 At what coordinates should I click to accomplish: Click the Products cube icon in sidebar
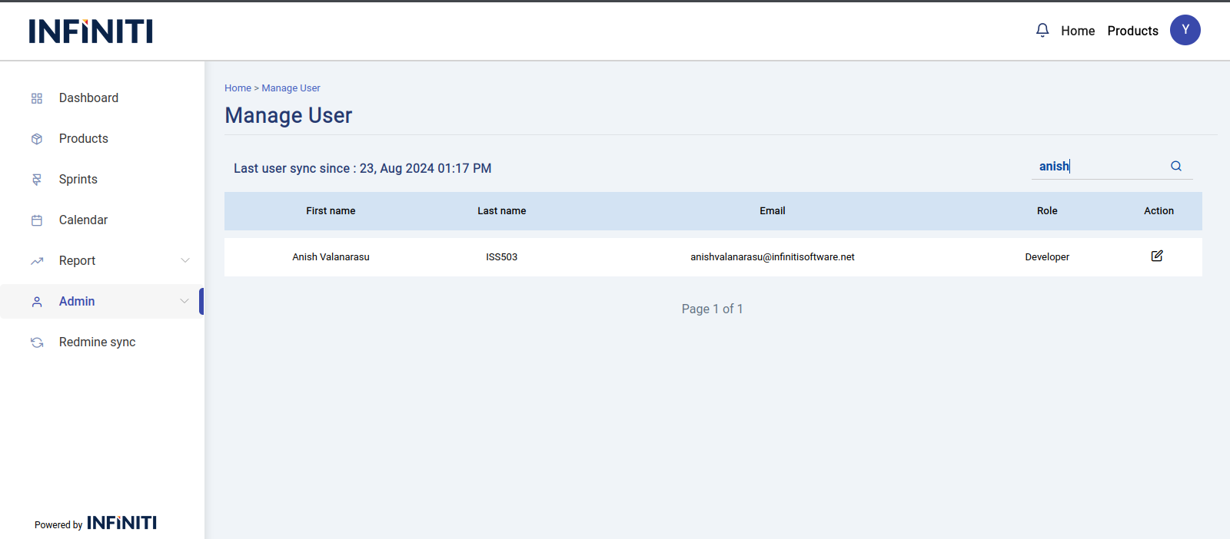37,139
